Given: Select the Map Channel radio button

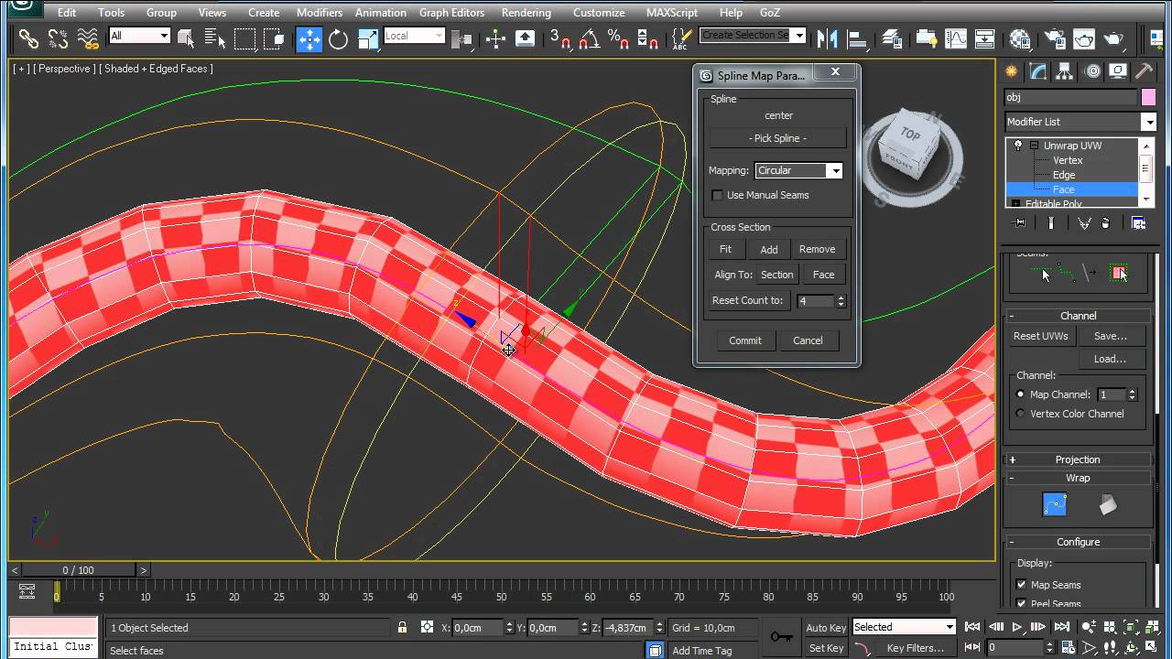Looking at the screenshot, I should (x=1020, y=394).
